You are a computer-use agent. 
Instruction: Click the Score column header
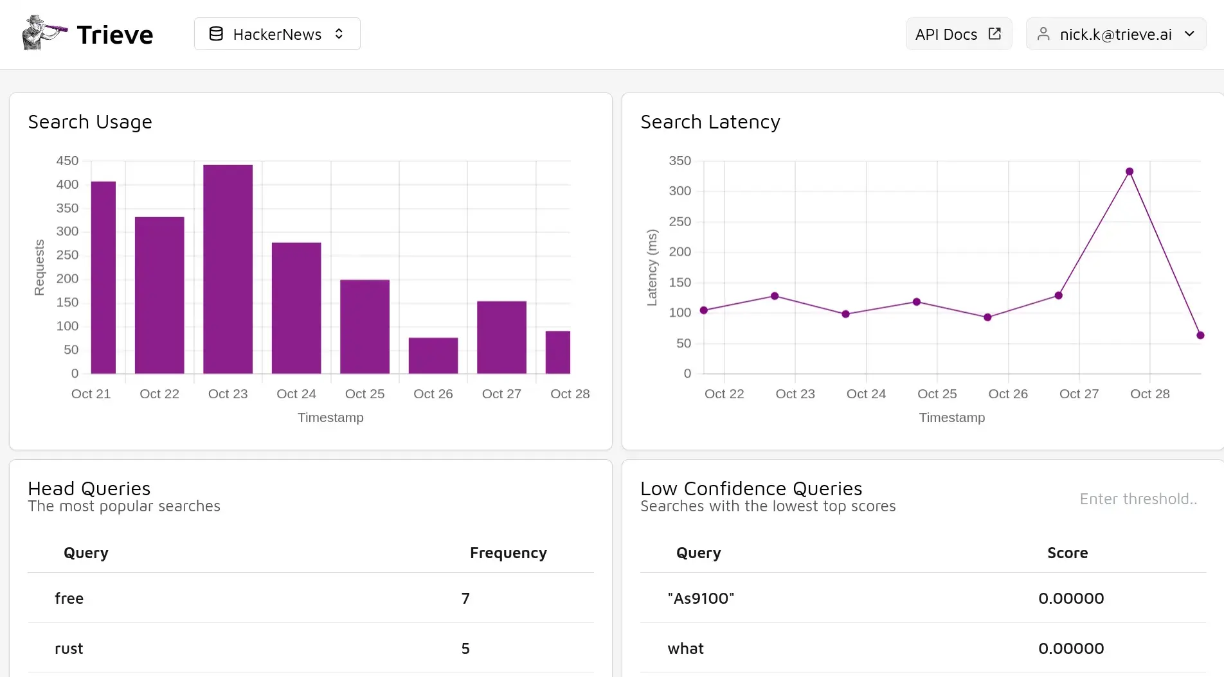tap(1068, 553)
